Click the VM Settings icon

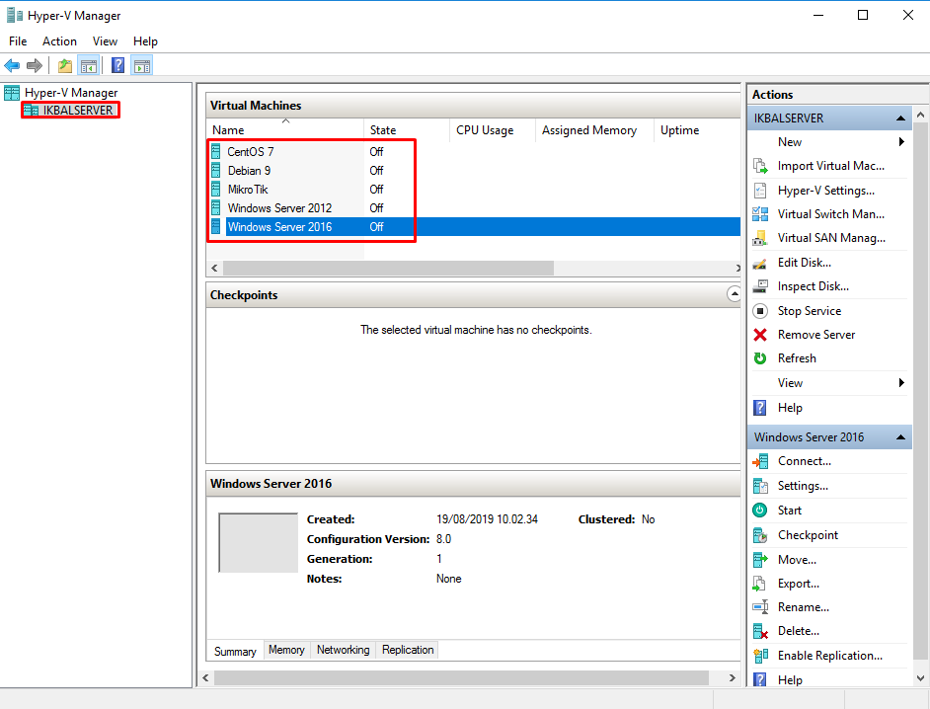[760, 485]
